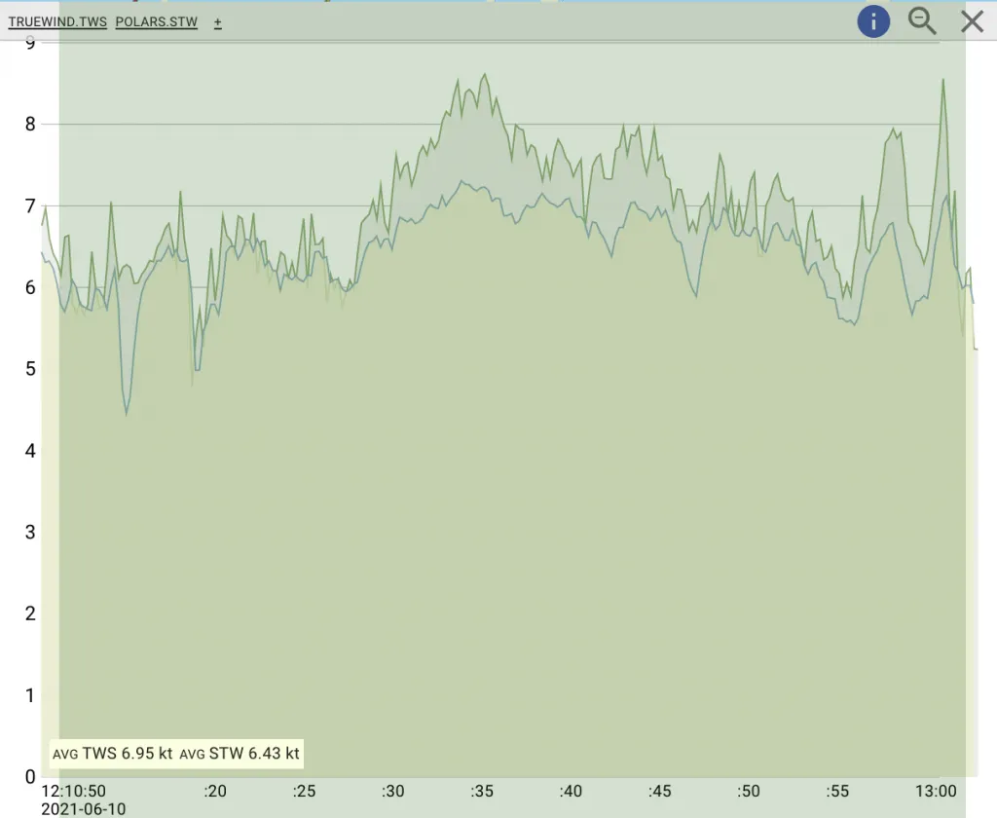
Task: Click the :35 time axis marker
Action: point(481,791)
